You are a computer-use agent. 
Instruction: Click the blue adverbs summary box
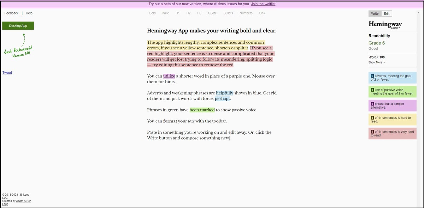392,78
